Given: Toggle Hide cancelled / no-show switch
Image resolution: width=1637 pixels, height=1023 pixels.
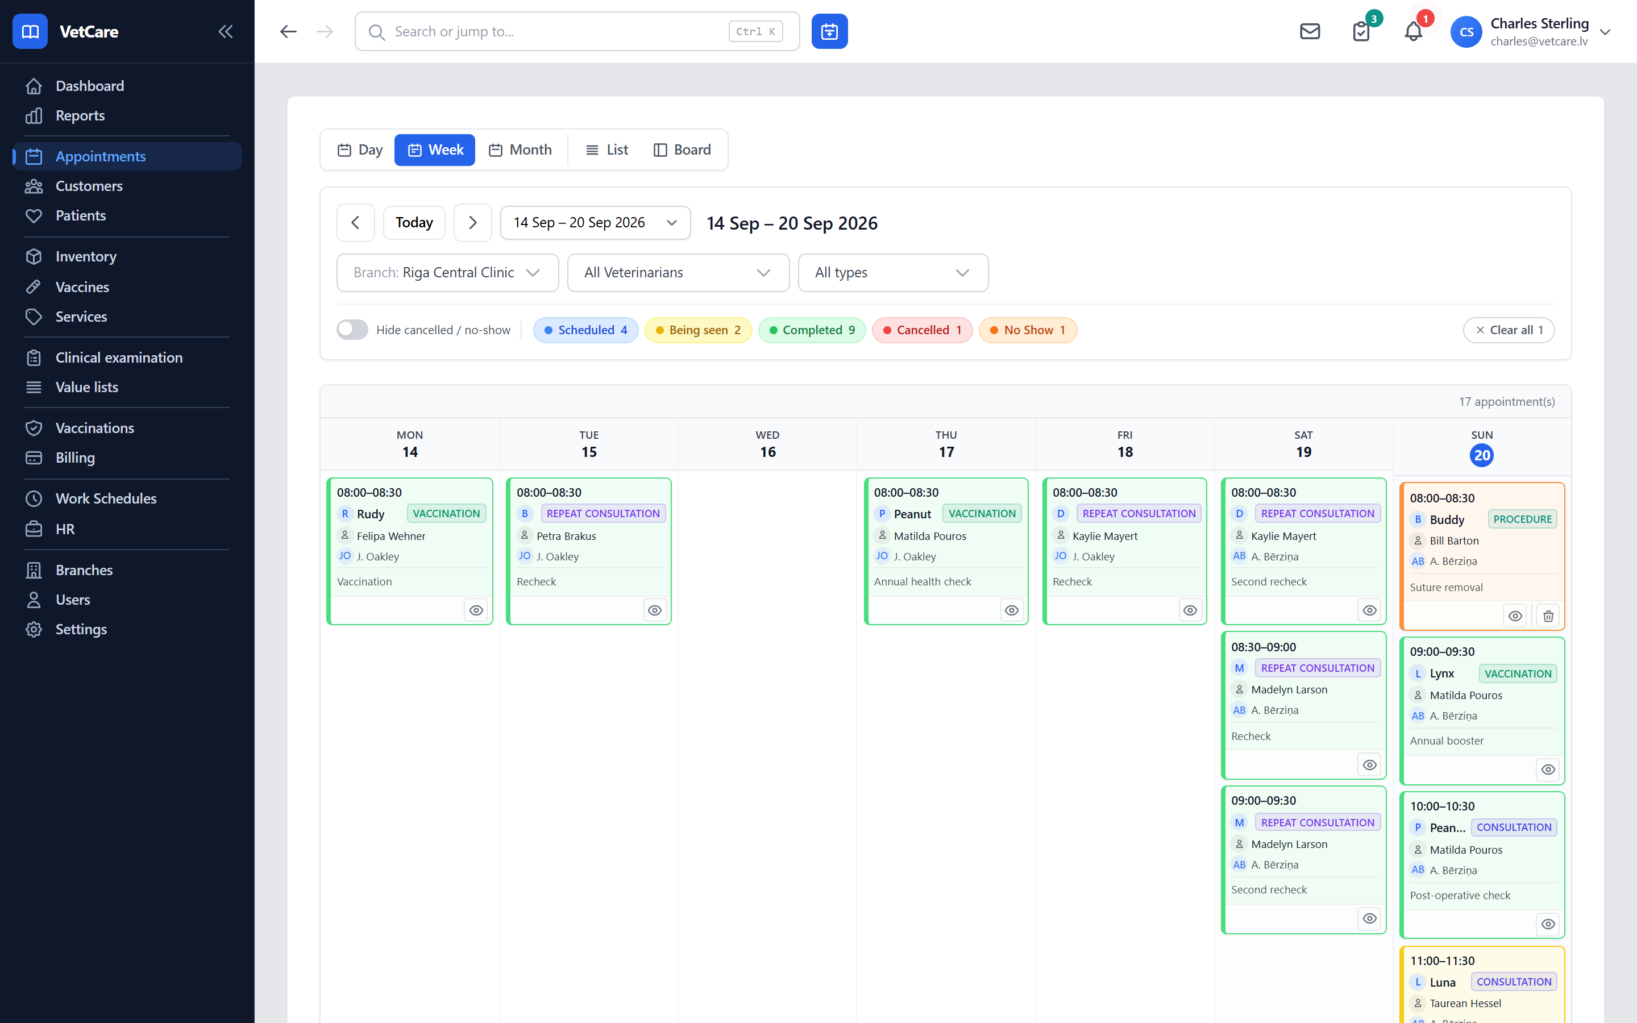Looking at the screenshot, I should (x=352, y=330).
